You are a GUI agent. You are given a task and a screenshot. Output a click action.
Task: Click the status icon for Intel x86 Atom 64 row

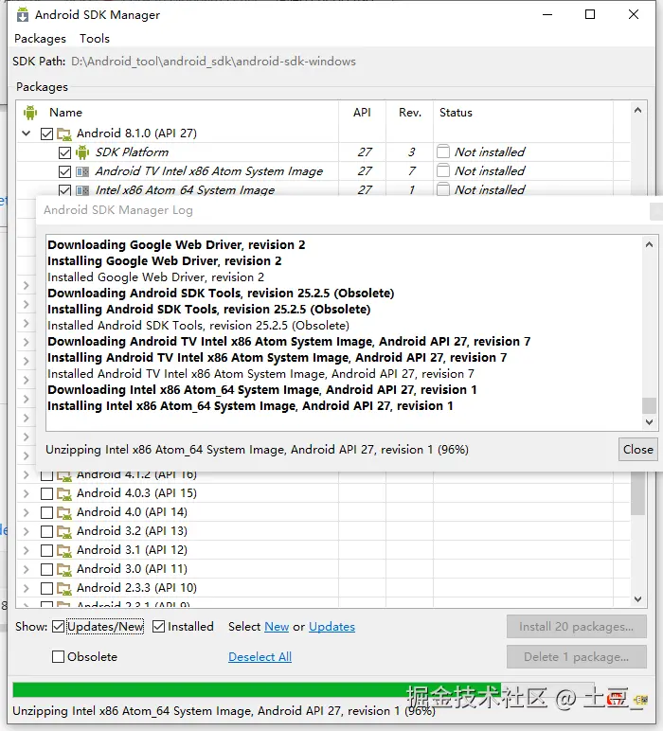click(x=443, y=189)
